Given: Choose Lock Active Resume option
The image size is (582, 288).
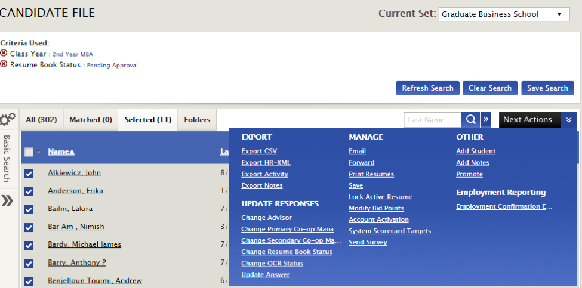Looking at the screenshot, I should click(x=380, y=197).
